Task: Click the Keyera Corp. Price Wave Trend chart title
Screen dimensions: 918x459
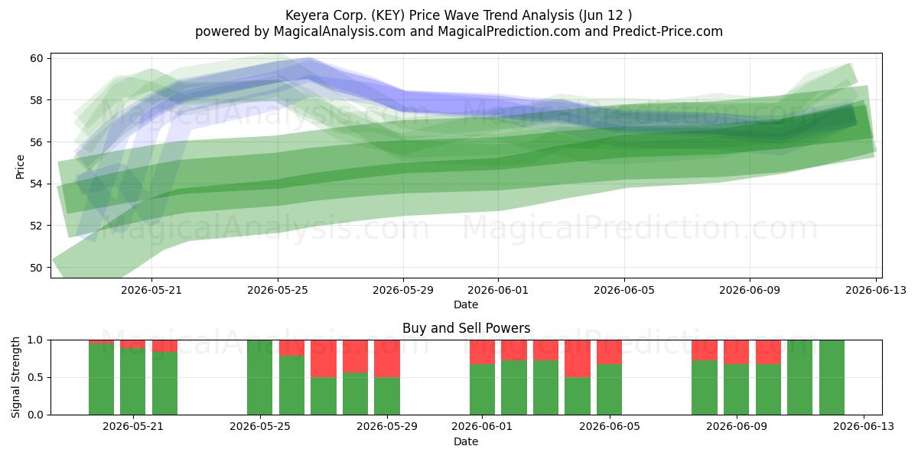Action: [x=459, y=15]
